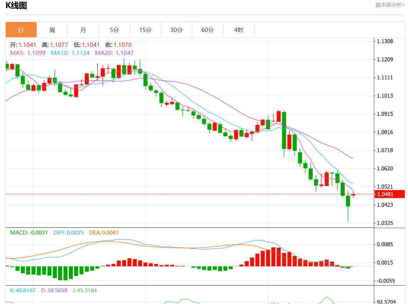Click the MA20 indicator value label
The width and height of the screenshot is (408, 304).
pyautogui.click(x=114, y=53)
